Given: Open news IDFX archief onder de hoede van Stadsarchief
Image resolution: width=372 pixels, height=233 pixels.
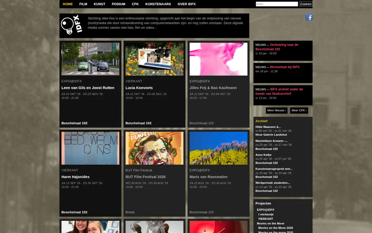Looking at the screenshot, I should [x=279, y=91].
